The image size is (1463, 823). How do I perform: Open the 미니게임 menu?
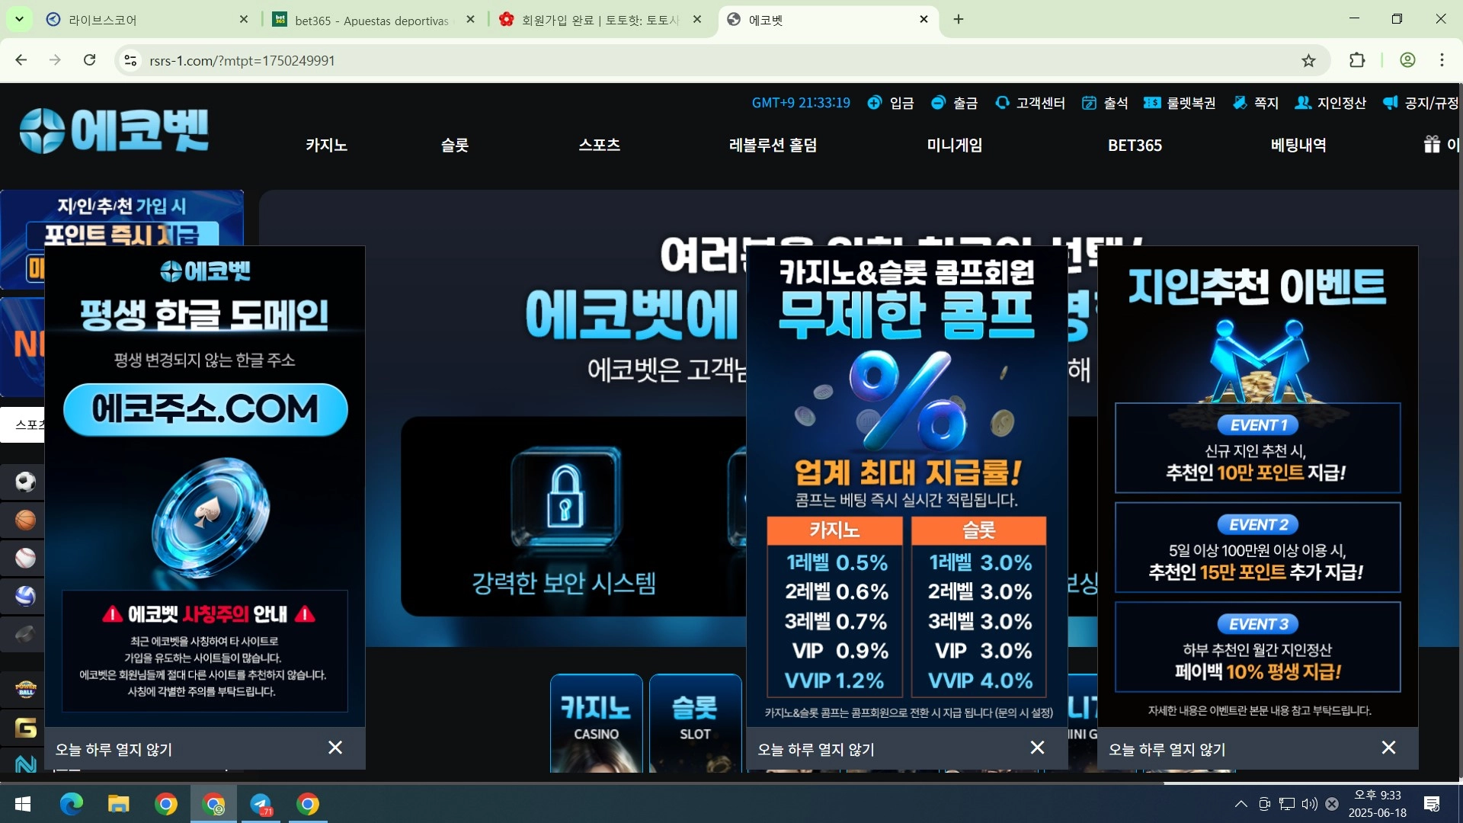tap(954, 145)
